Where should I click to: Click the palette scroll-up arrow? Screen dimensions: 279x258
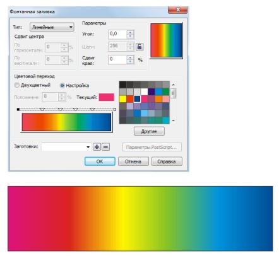click(174, 85)
